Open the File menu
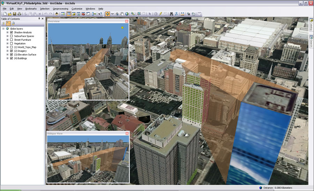The image size is (314, 191). pyautogui.click(x=5, y=9)
